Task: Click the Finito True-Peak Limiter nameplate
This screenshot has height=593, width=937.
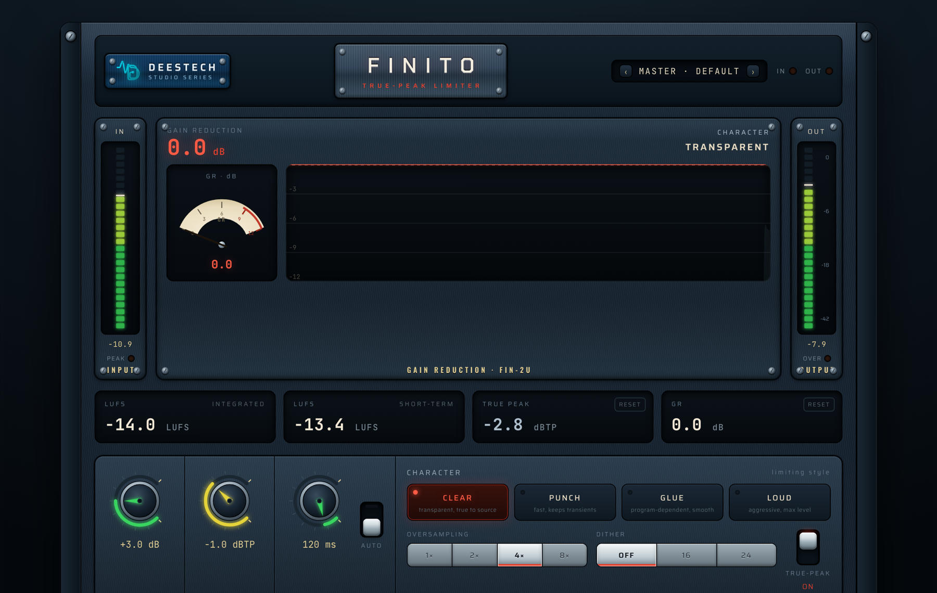Action: (x=421, y=71)
